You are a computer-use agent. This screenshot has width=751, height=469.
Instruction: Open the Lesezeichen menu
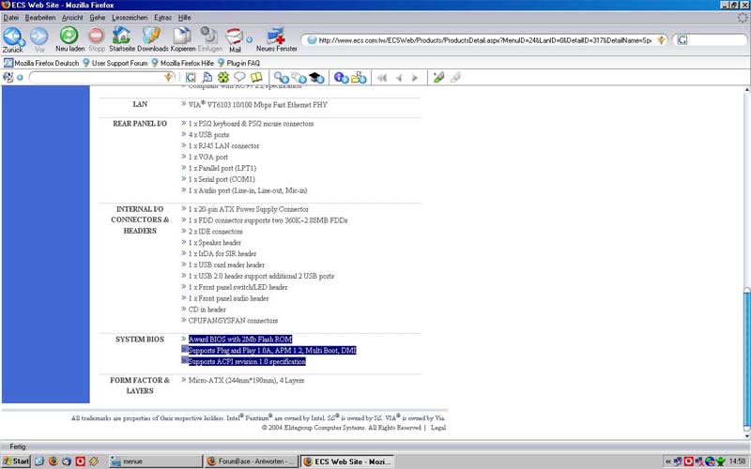(x=130, y=18)
